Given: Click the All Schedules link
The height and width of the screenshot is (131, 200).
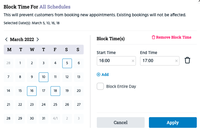Looking at the screenshot, I should click(x=55, y=7).
